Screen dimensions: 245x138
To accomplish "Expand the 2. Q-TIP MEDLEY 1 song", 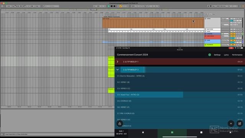I will click(118, 62).
